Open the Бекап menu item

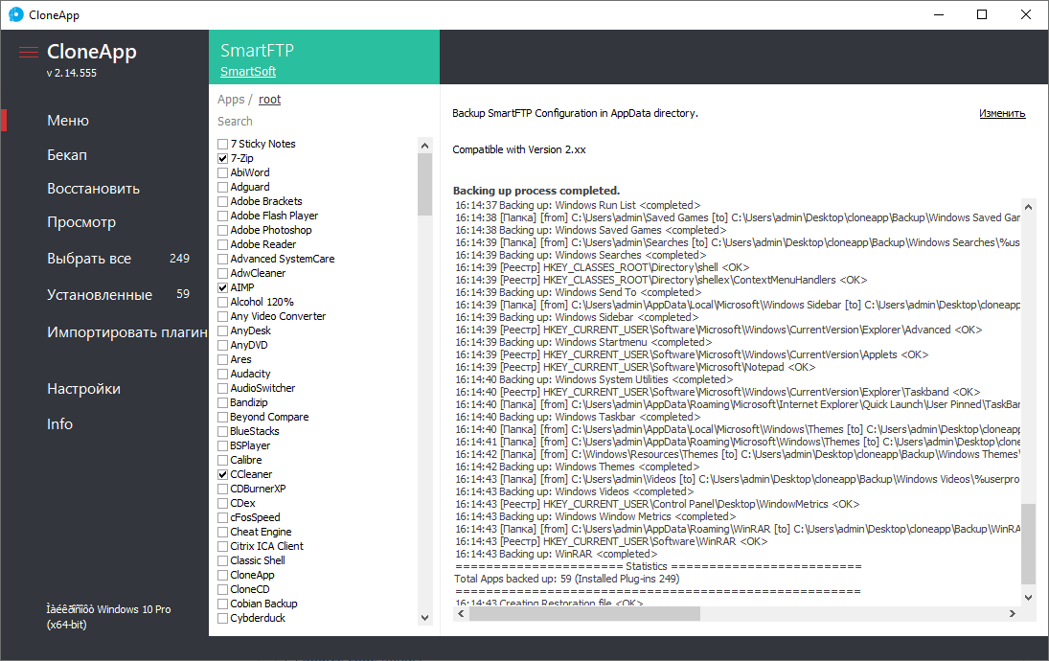pyautogui.click(x=67, y=155)
